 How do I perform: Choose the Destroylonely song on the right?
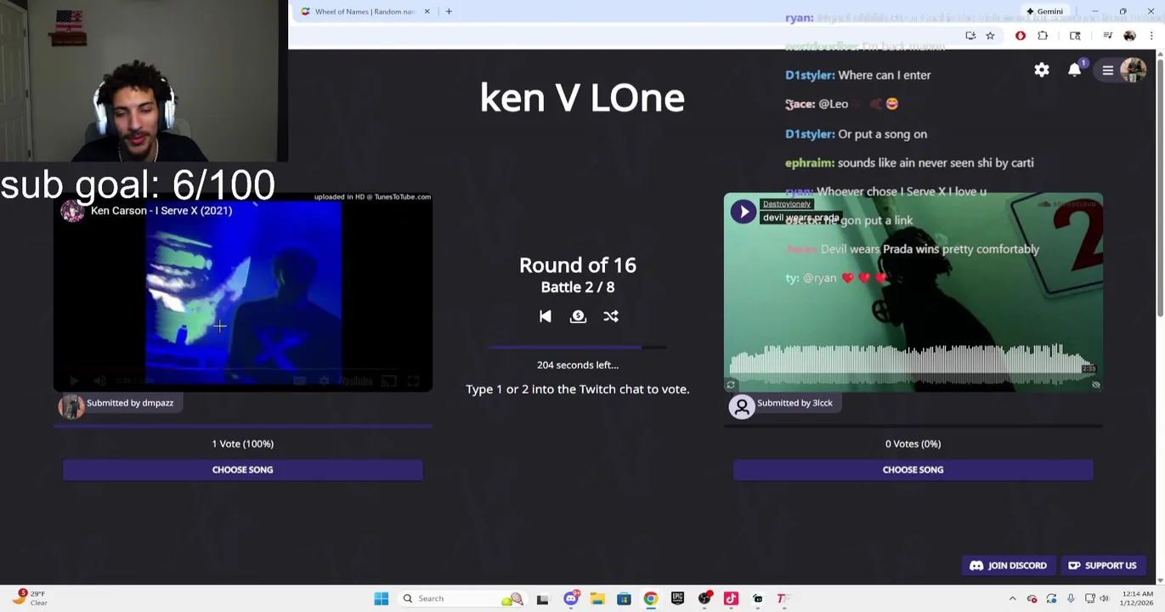[x=913, y=469]
